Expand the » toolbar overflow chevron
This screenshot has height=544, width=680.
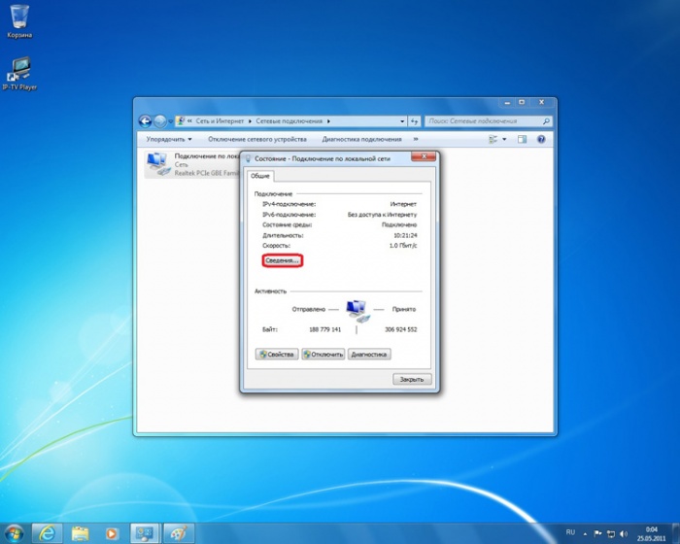tap(416, 139)
